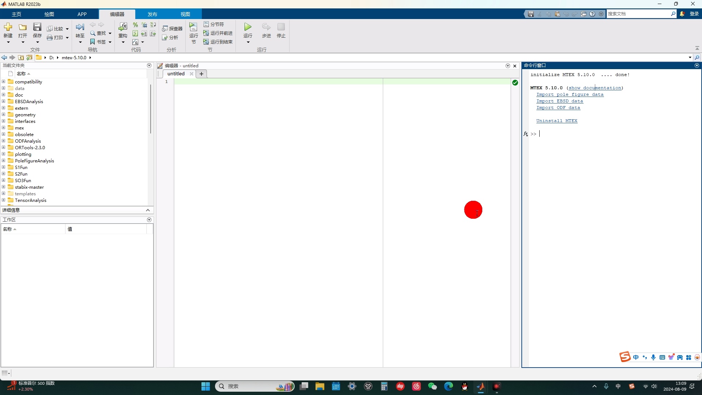Save the script with the 保存 icon
This screenshot has height=395, width=702.
[x=37, y=27]
